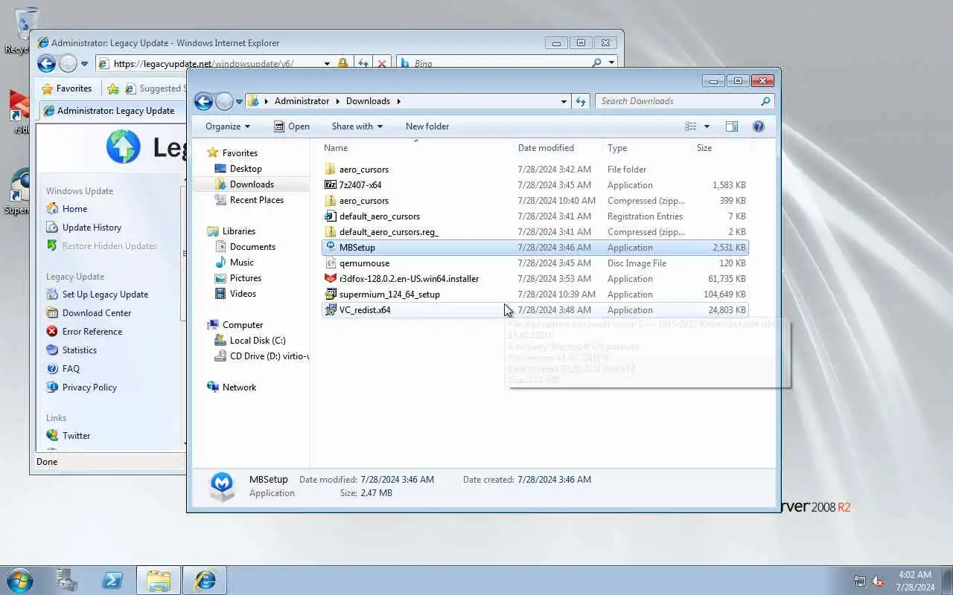953x595 pixels.
Task: Open the address bar history dropdown in Explorer
Action: [x=564, y=101]
